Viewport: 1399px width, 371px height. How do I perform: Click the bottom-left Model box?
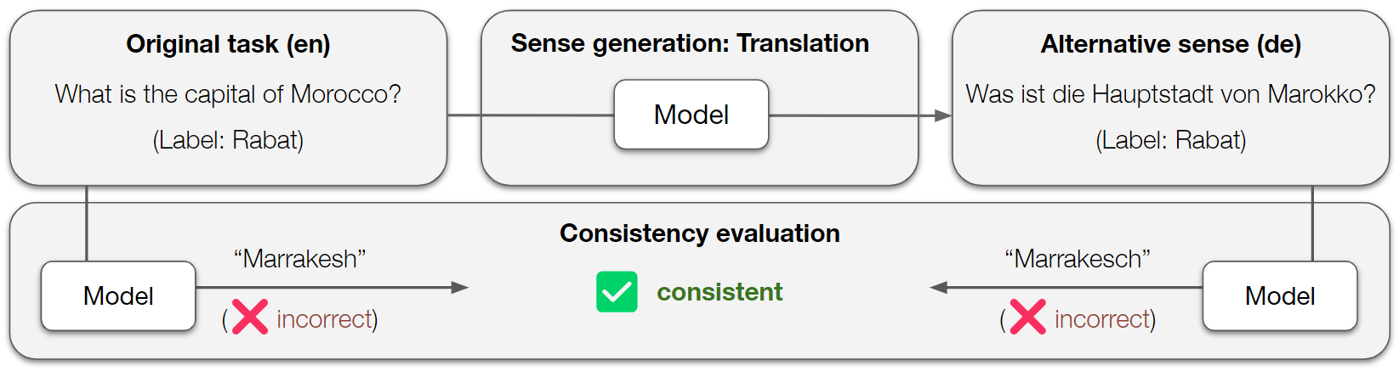tap(118, 295)
